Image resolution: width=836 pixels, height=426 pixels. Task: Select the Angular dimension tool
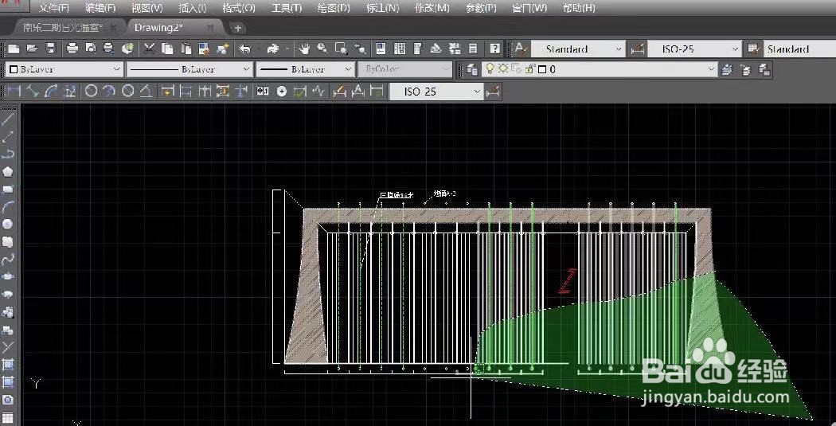146,91
